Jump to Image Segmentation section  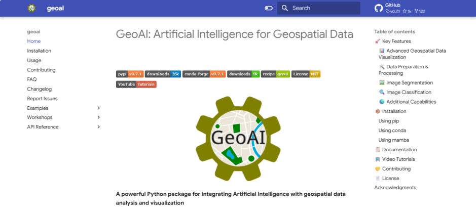click(x=409, y=82)
